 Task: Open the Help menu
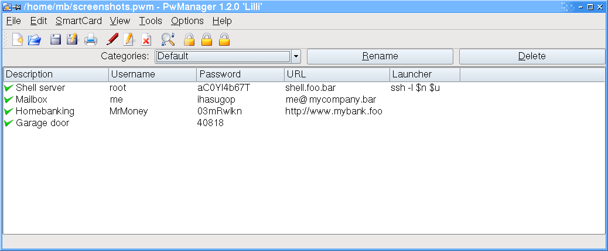[x=222, y=21]
